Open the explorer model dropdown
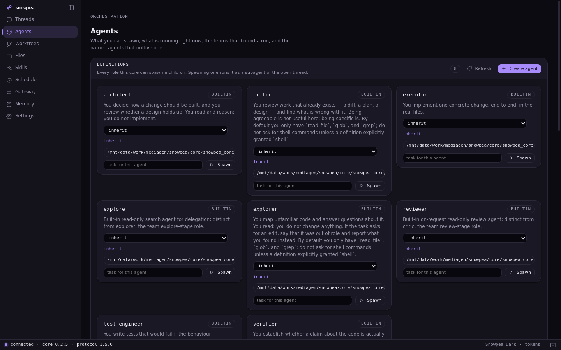561x350 pixels. pyautogui.click(x=315, y=266)
